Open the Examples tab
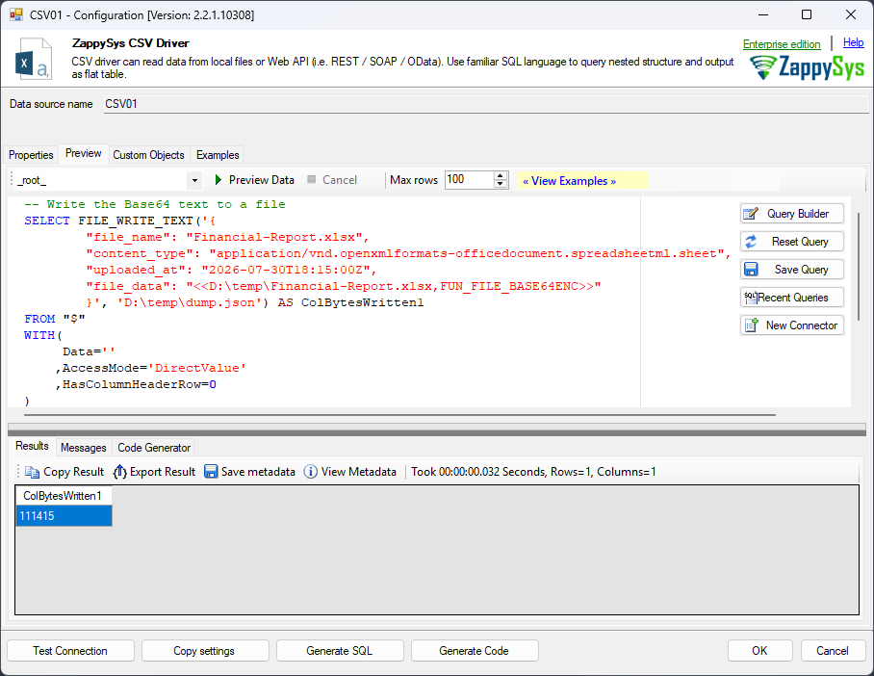The image size is (874, 676). 218,154
